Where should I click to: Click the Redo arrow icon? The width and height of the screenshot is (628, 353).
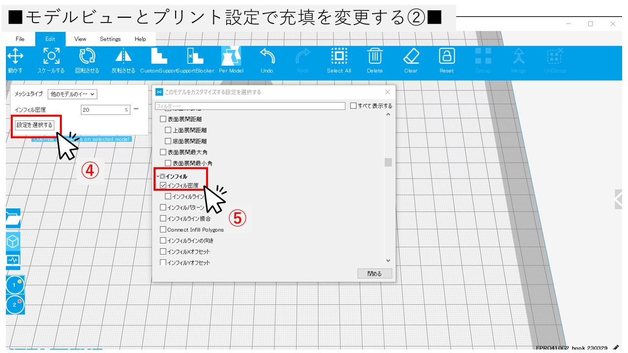pyautogui.click(x=303, y=56)
